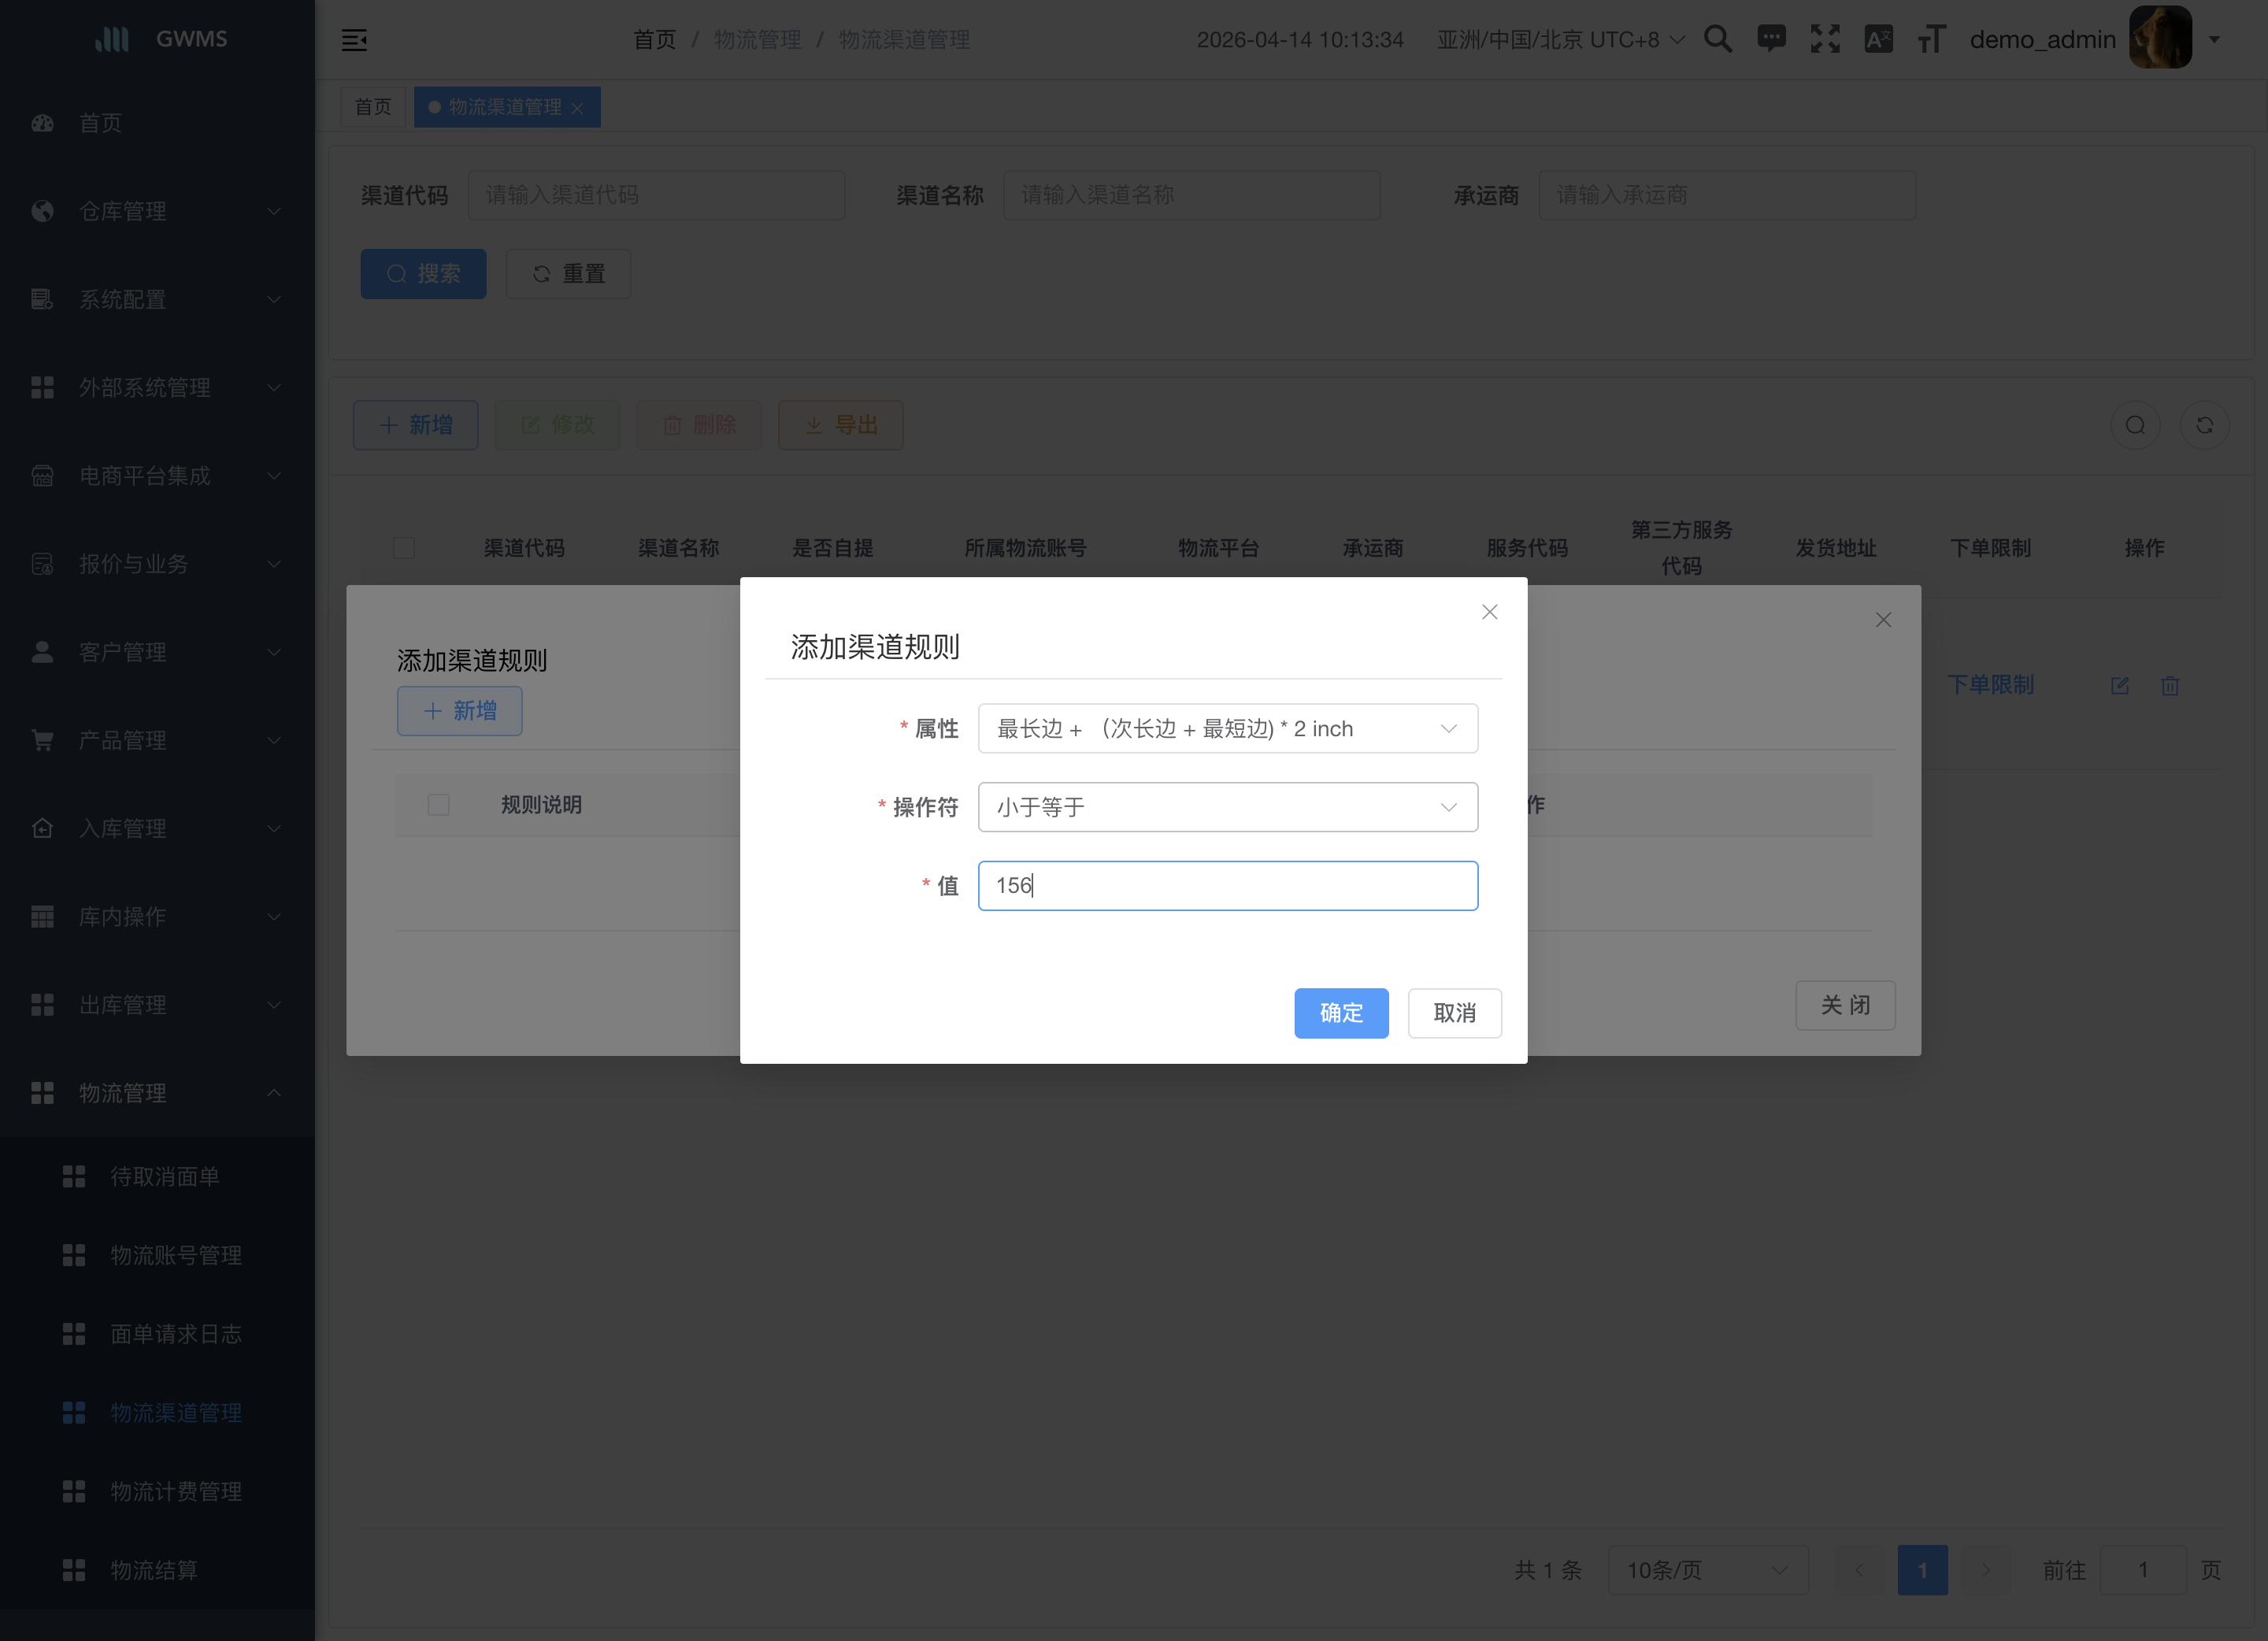2268x1641 pixels.
Task: Click the trash delete icon in table row
Action: 2170,686
